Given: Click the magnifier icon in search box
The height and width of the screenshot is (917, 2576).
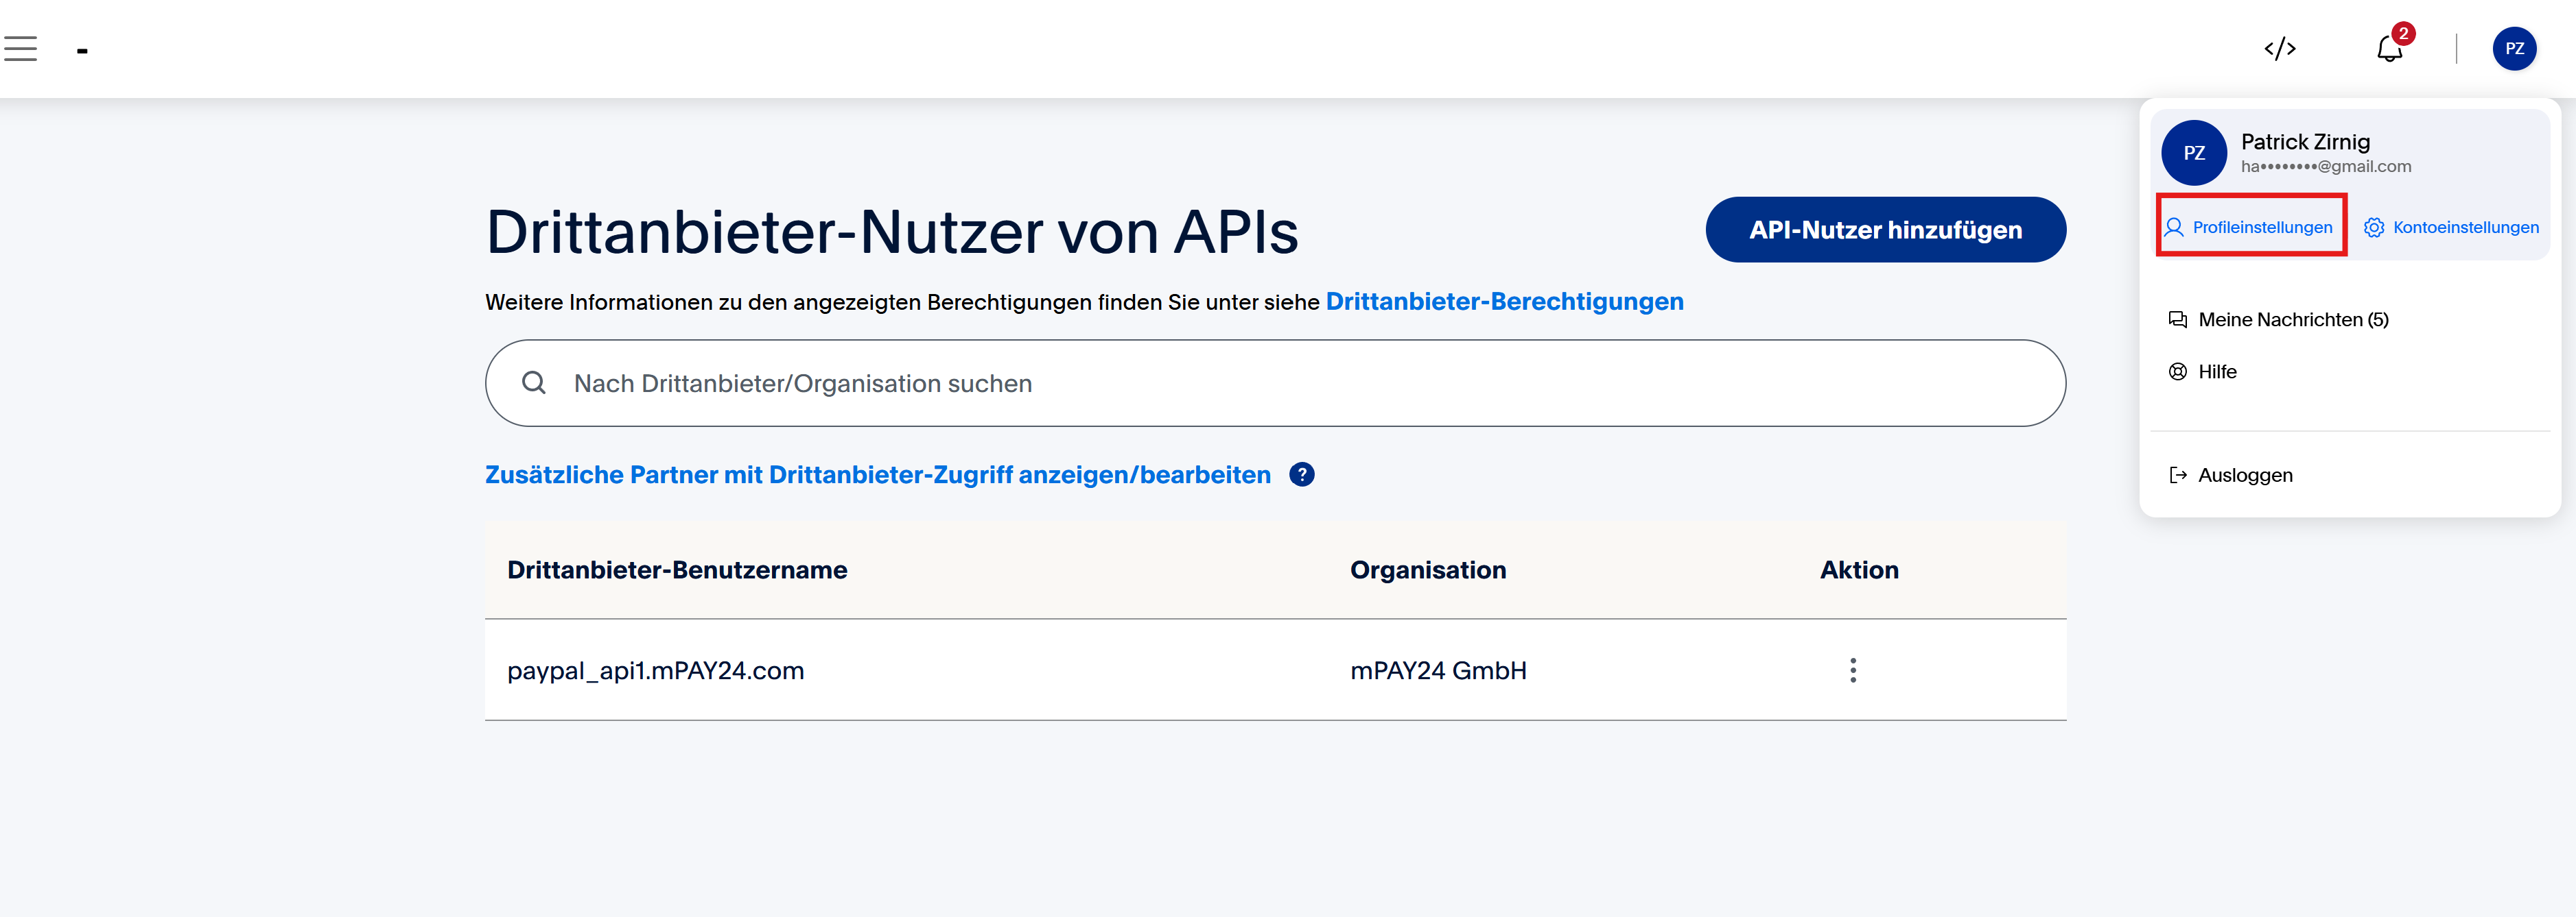Looking at the screenshot, I should (x=534, y=382).
